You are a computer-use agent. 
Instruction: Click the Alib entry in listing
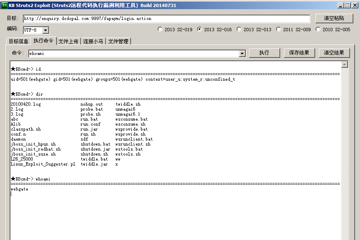16,124
